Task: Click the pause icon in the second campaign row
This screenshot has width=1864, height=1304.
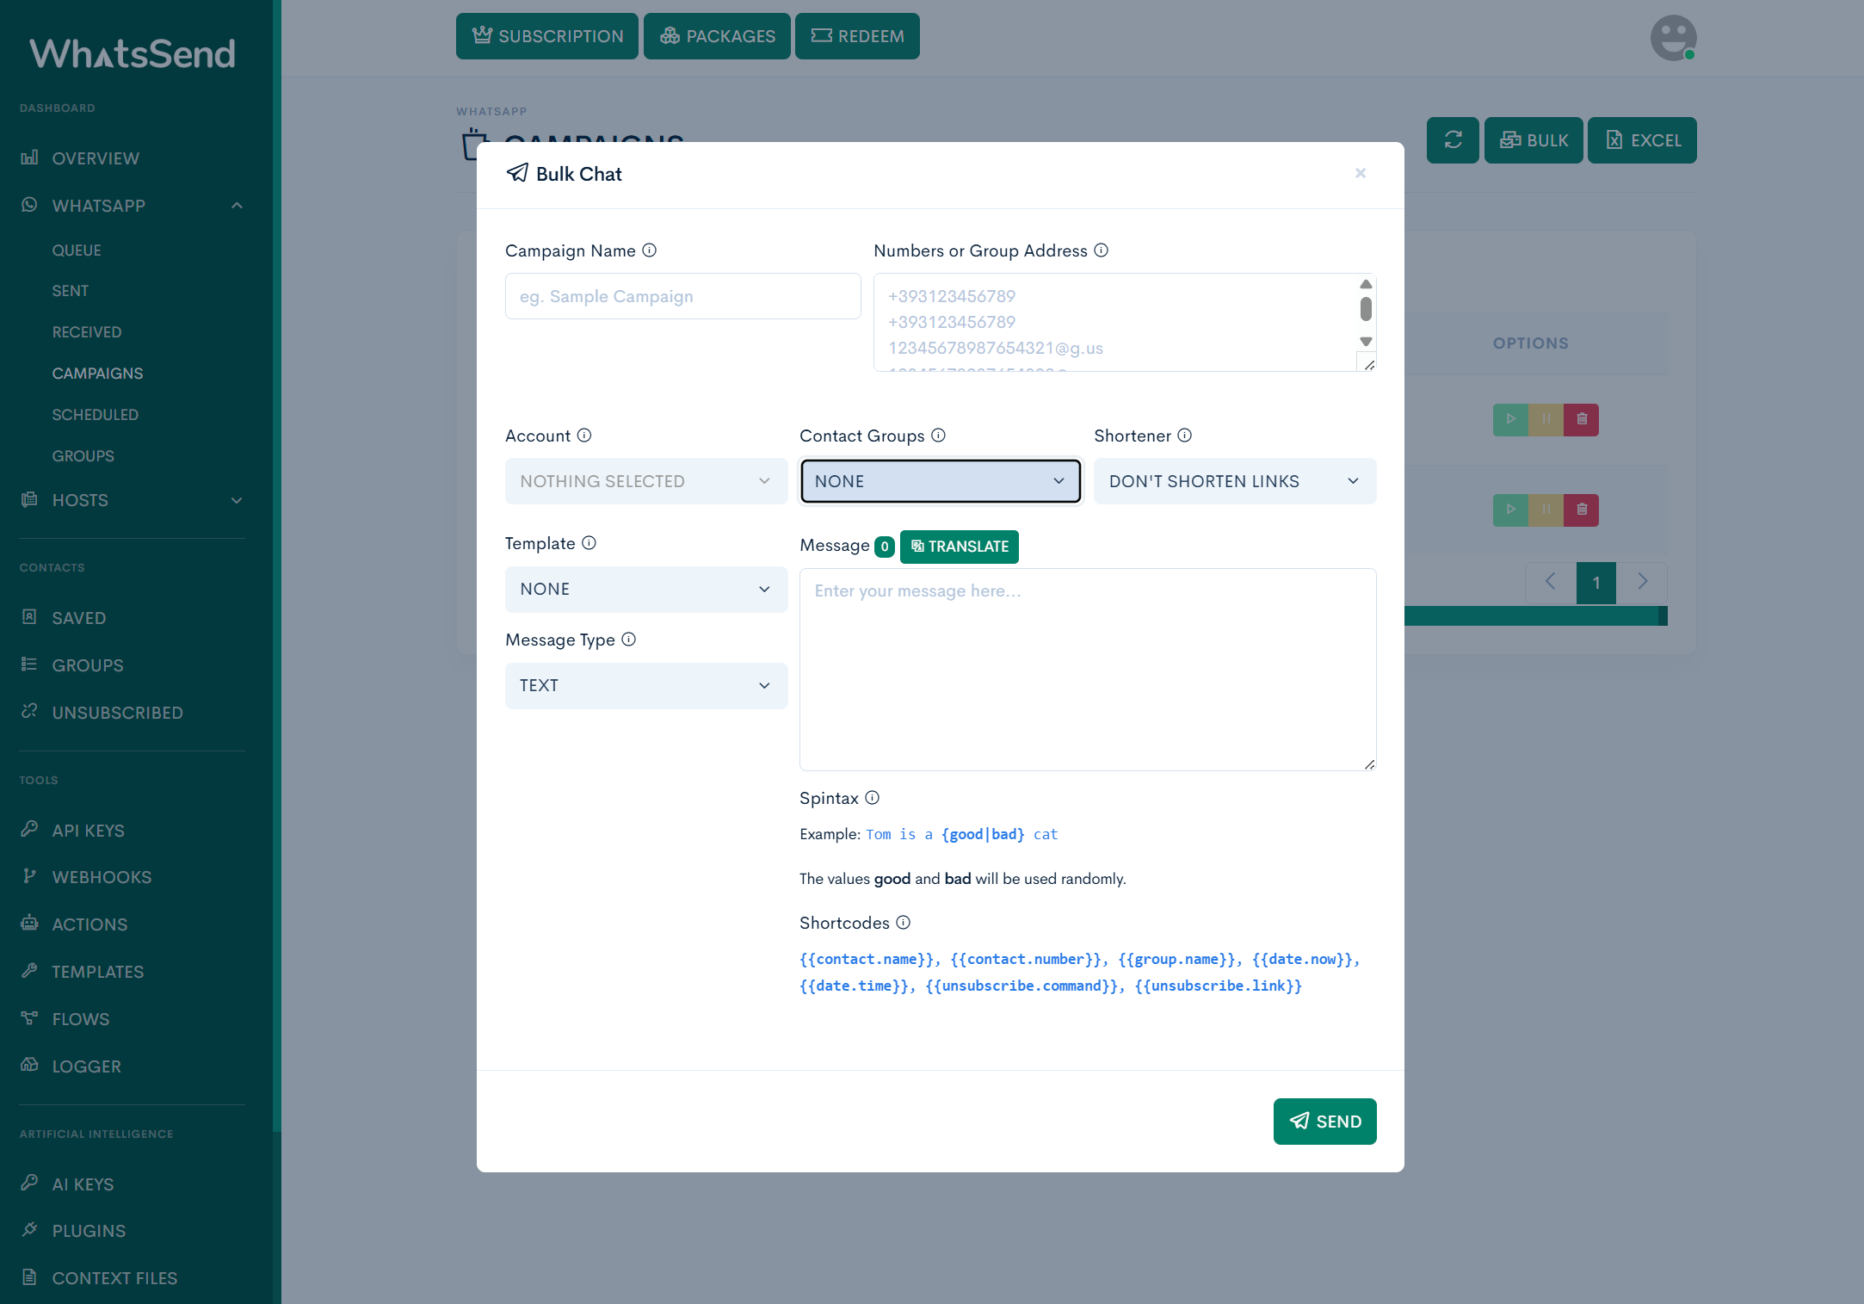Action: click(1546, 510)
